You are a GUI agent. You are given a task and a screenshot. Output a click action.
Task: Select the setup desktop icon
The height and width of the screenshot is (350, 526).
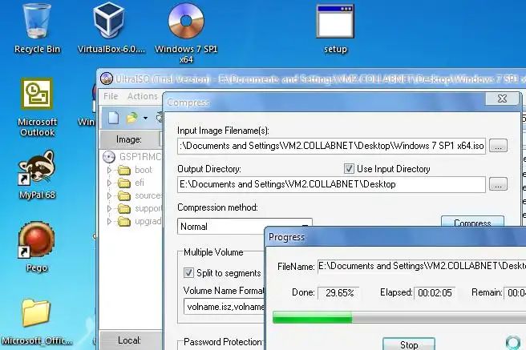335,29
